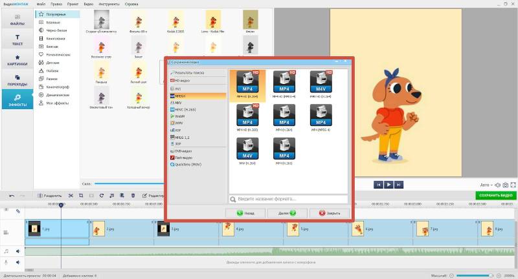Select the Популярные effects category
This screenshot has height=279, width=518.
(x=57, y=14)
